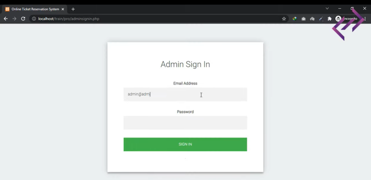Open the IDM download manager extension
The image size is (371, 180).
pyautogui.click(x=294, y=19)
